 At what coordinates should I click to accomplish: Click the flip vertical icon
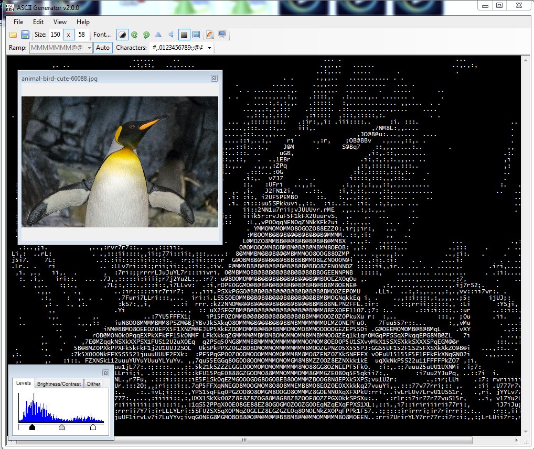pos(170,35)
